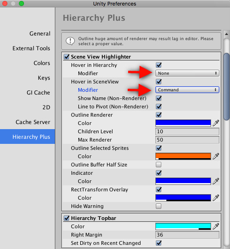Toggle RectTransform Overlay checkbox

click(x=159, y=190)
